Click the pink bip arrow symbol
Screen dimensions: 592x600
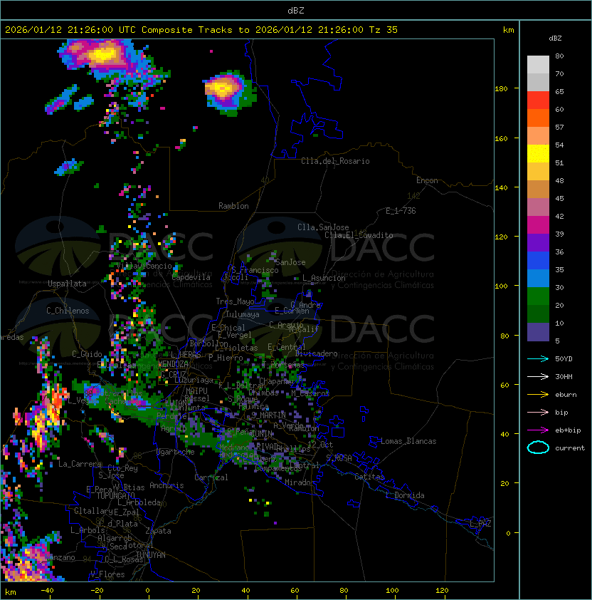pyautogui.click(x=538, y=412)
